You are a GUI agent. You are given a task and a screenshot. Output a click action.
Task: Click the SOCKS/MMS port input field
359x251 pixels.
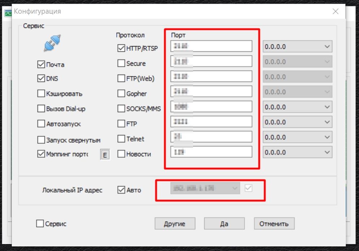(x=211, y=107)
